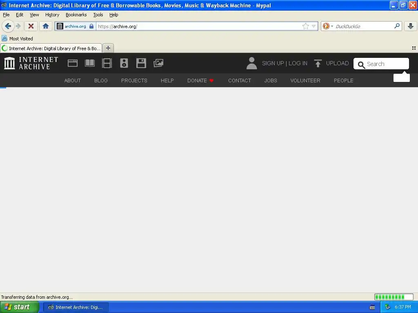
Task: Select the Internet Archive taskbar button
Action: pos(76,307)
